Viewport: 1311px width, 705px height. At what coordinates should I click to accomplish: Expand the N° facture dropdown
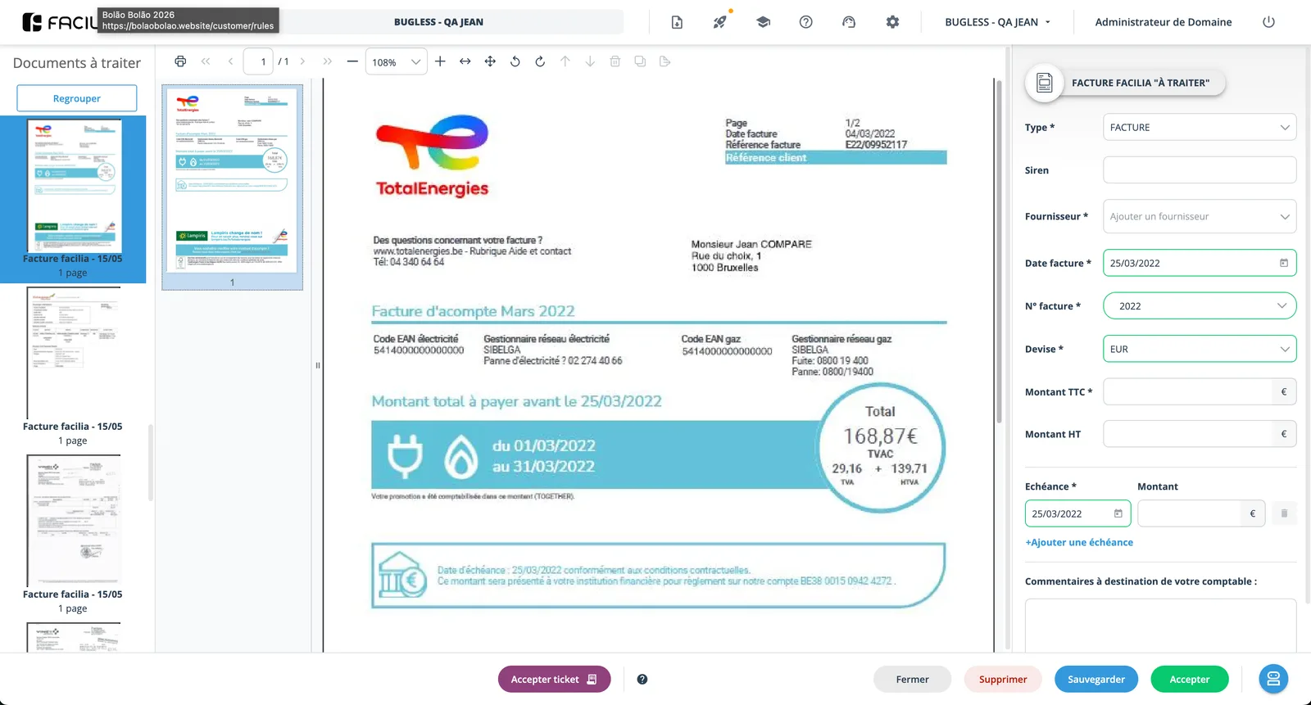[1282, 305]
